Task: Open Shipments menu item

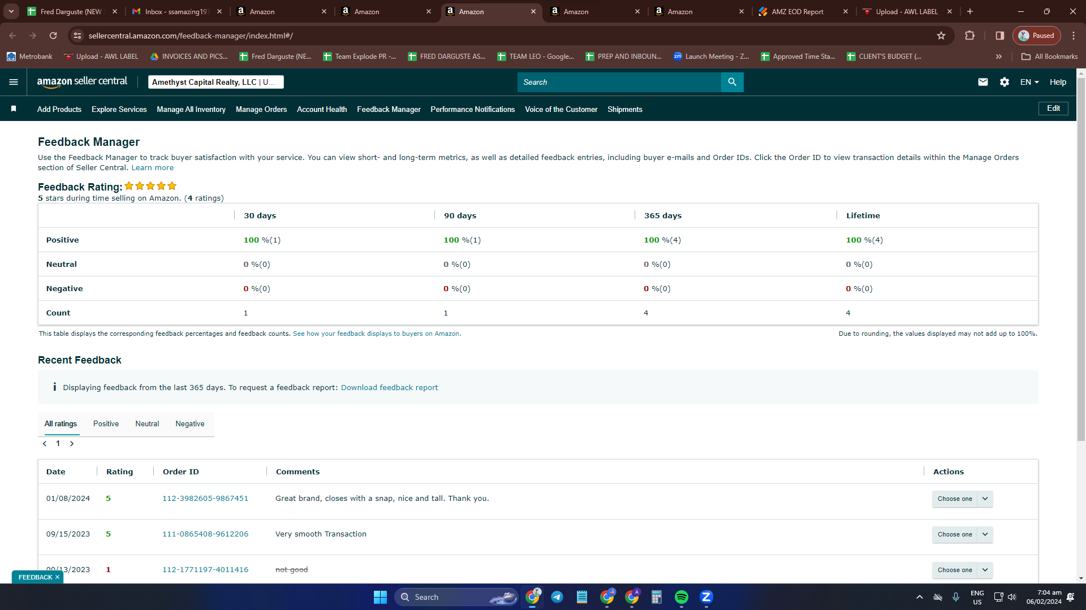Action: pyautogui.click(x=625, y=109)
